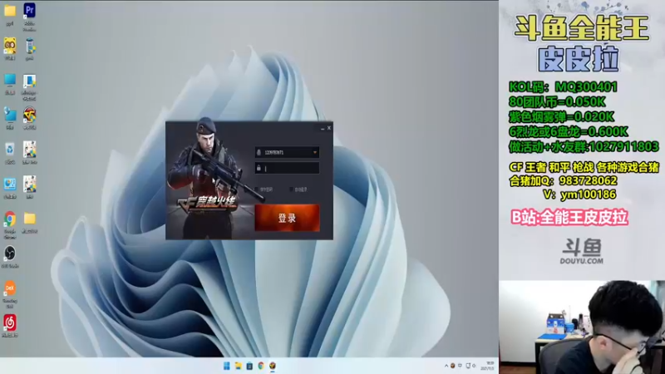Image resolution: width=665 pixels, height=374 pixels.
Task: Launch the red and yellow game shortcut on desktop
Action: click(29, 115)
